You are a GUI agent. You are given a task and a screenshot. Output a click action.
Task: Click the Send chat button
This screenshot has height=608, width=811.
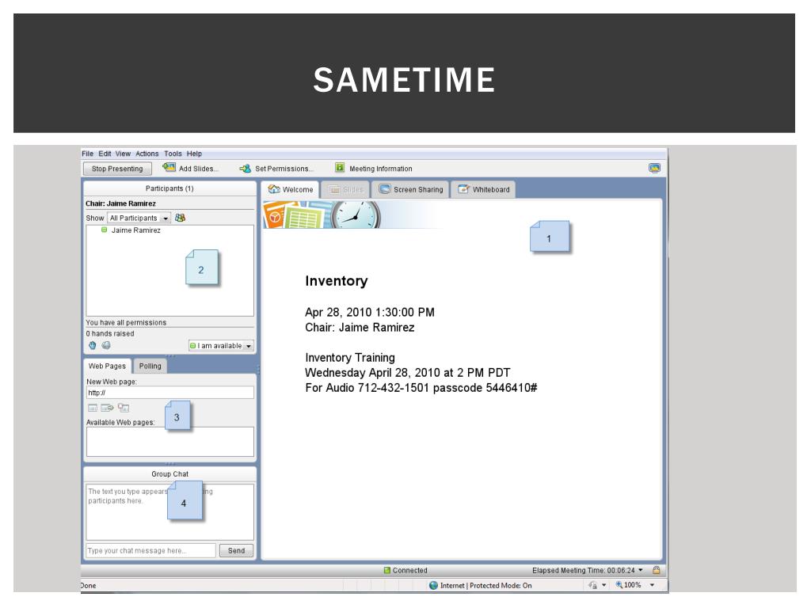pos(236,551)
